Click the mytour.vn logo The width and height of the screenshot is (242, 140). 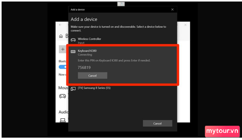(222, 131)
